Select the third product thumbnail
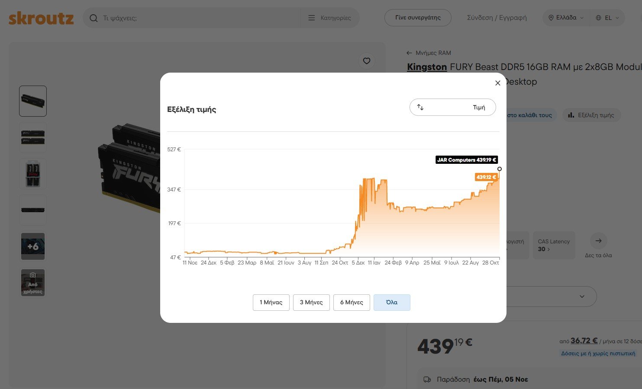 33,174
